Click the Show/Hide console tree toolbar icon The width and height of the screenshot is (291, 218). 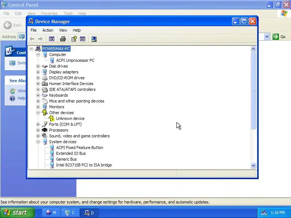pyautogui.click(x=52, y=39)
